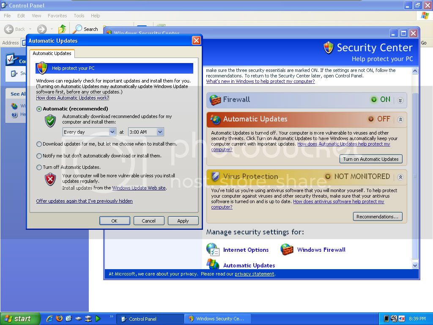Switch to the Automatic Updates tab
The height and width of the screenshot is (325, 433).
click(52, 53)
